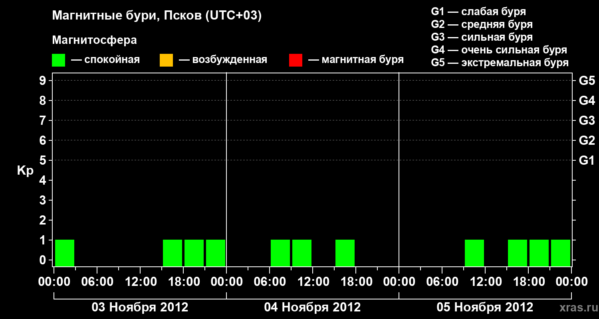Click the '04 Ноября 2012' date label
The height and width of the screenshot is (319, 599).
312,307
